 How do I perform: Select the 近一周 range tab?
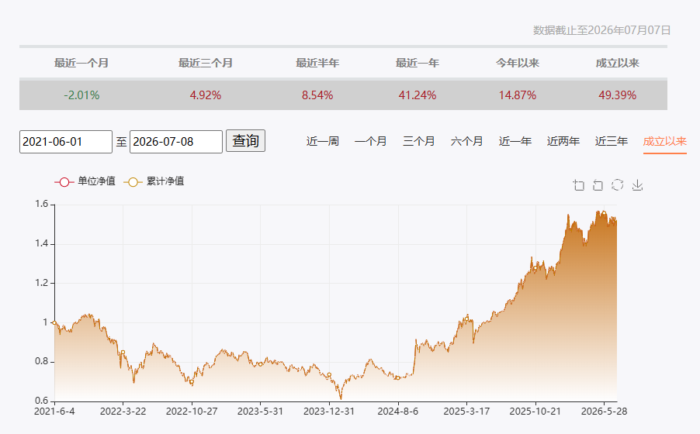point(322,141)
